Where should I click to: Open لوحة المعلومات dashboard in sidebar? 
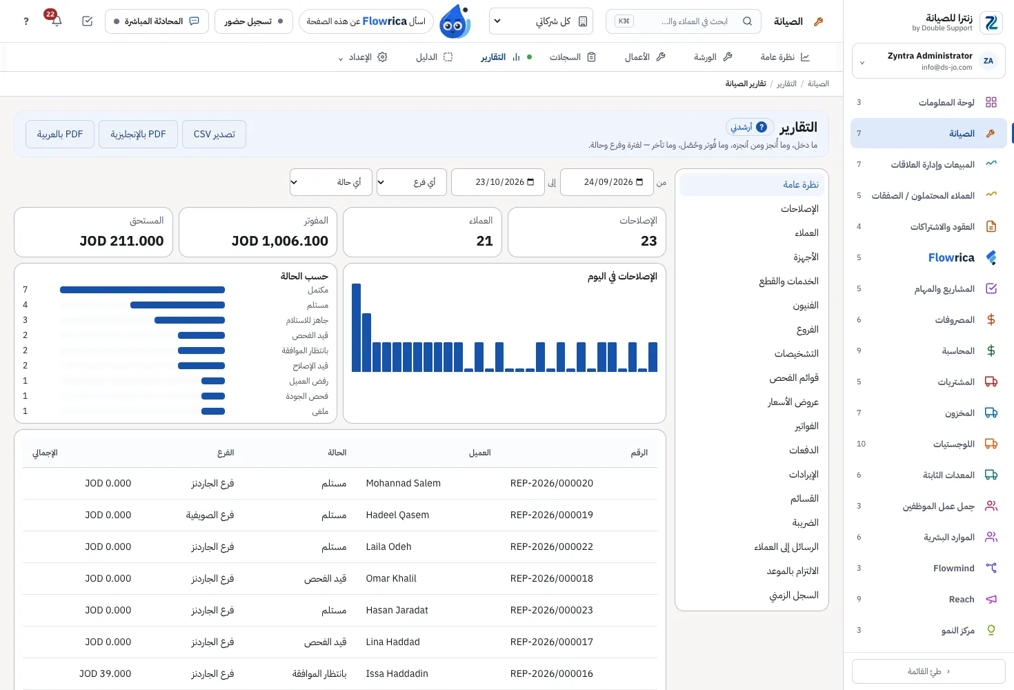928,102
